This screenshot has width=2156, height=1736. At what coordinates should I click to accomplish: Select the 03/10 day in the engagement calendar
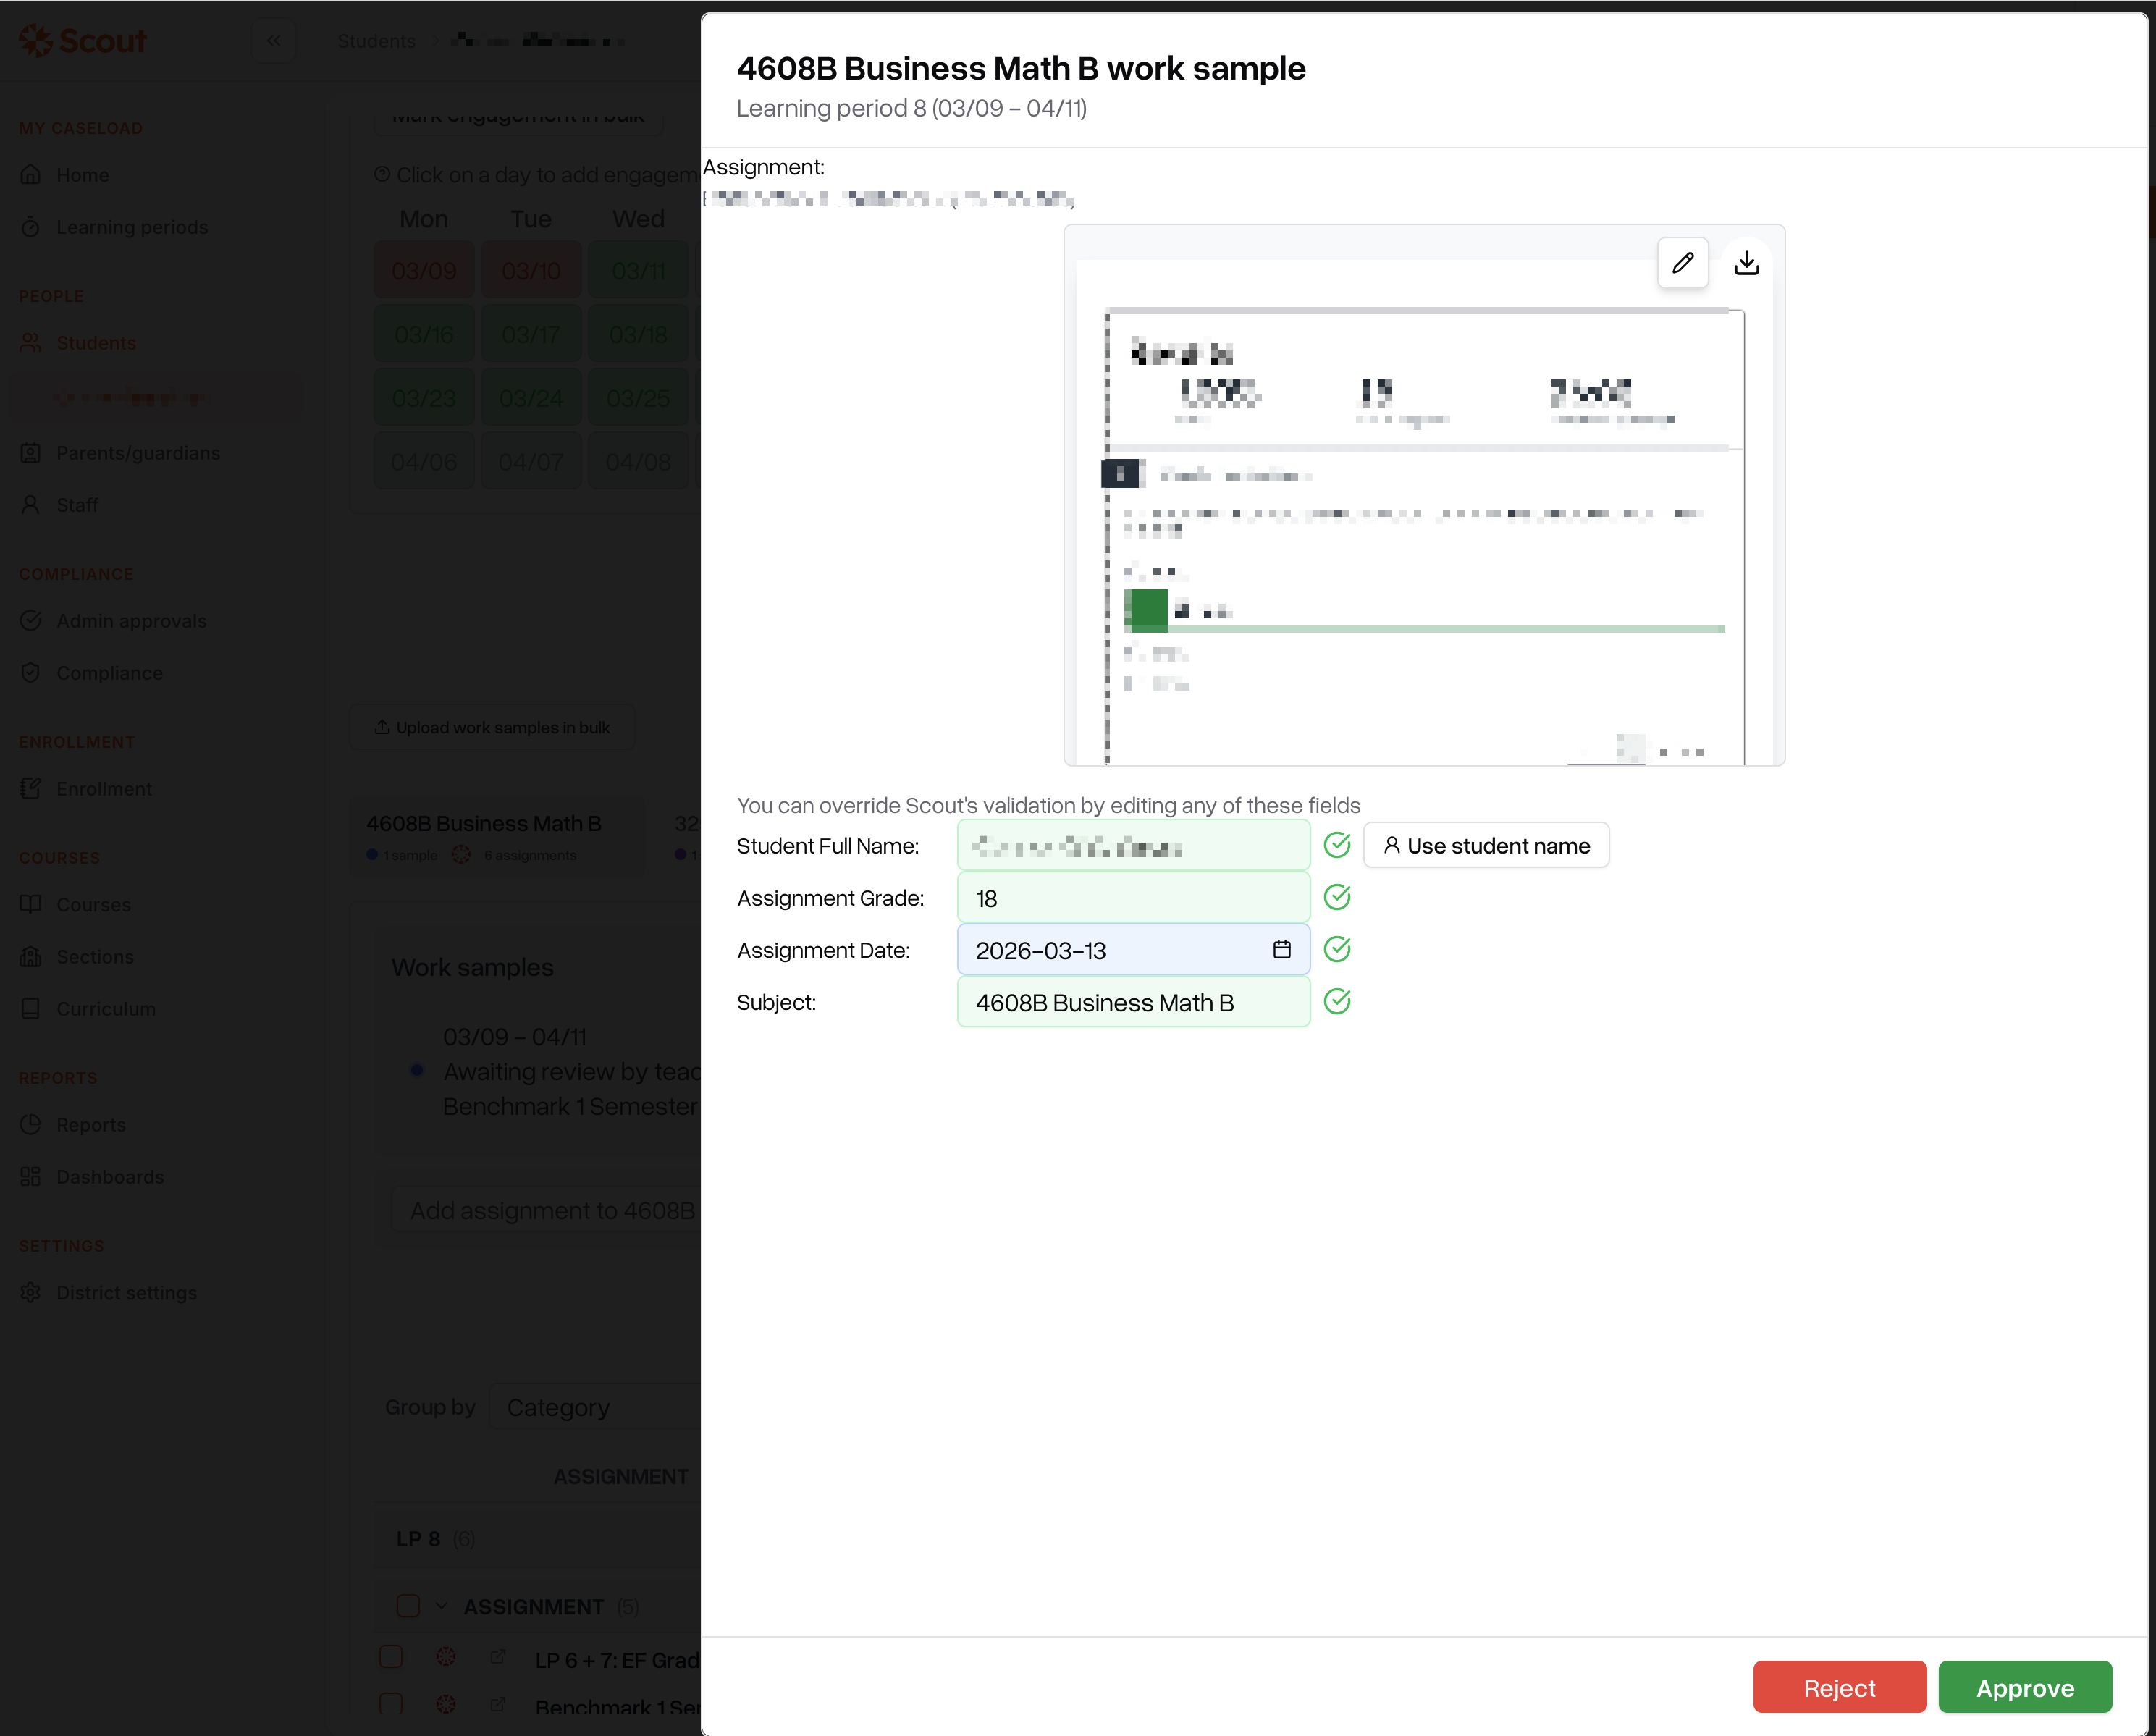[531, 270]
